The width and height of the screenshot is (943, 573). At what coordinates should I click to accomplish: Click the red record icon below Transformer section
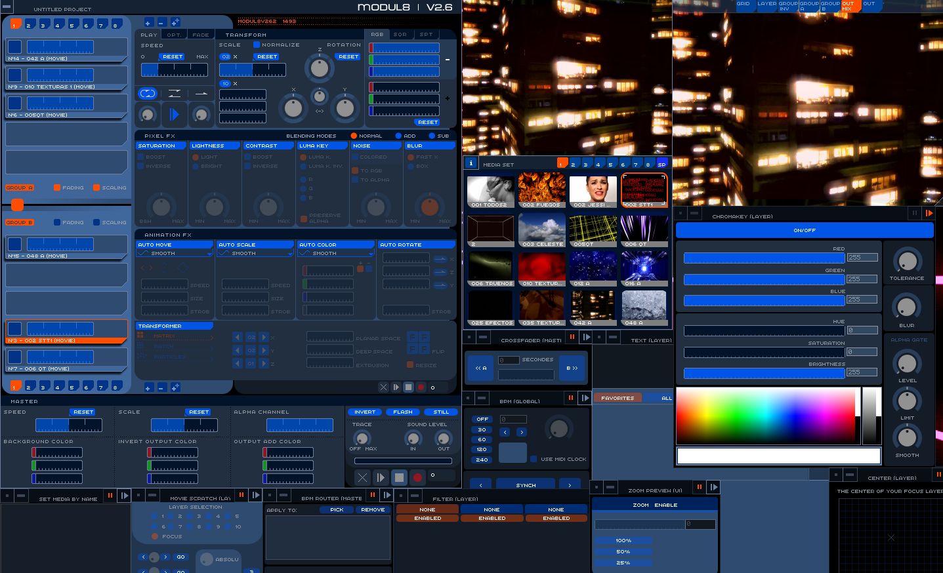pos(420,387)
